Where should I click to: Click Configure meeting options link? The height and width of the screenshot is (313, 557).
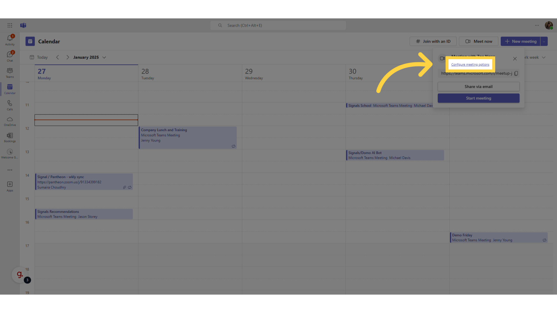click(x=470, y=64)
